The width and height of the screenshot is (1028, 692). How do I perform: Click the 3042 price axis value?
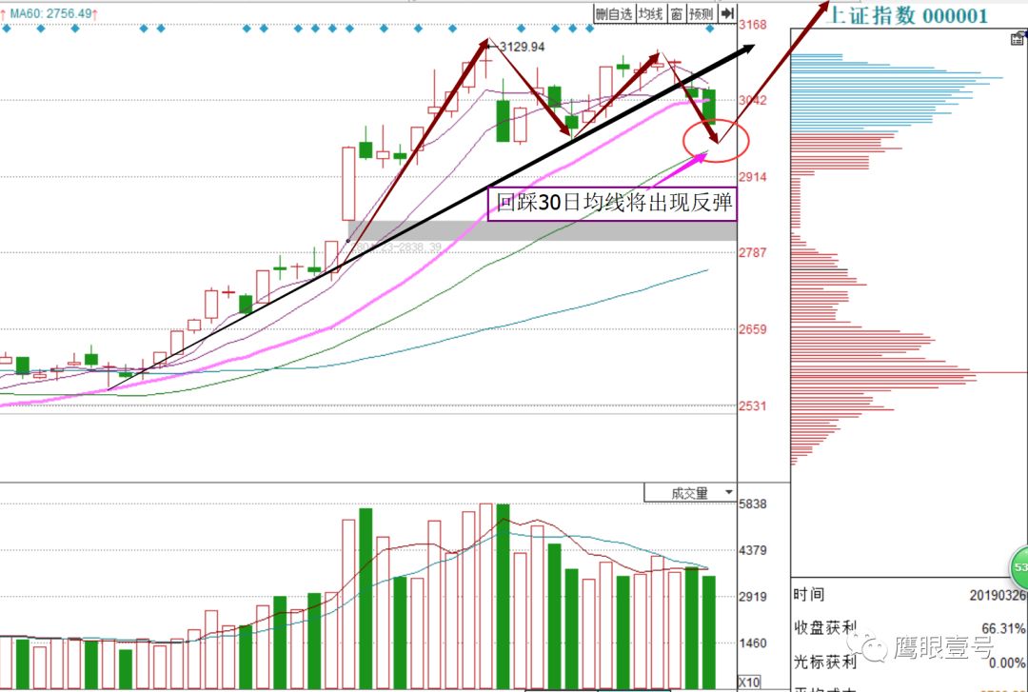753,100
